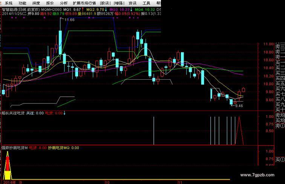Click the 强势抄底吃货M indicator title
Image resolution: width=285 pixels, height=184 pixels.
click(15, 148)
